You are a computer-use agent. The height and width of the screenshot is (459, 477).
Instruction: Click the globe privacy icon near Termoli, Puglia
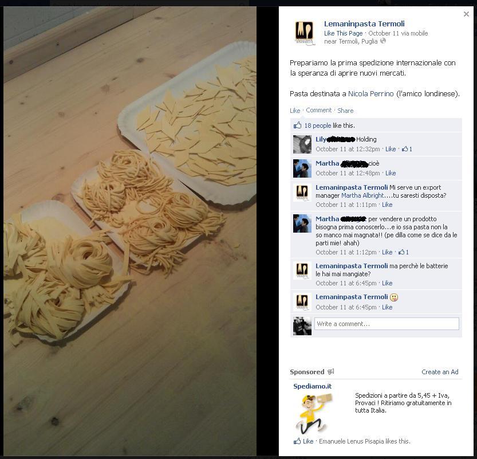click(383, 41)
